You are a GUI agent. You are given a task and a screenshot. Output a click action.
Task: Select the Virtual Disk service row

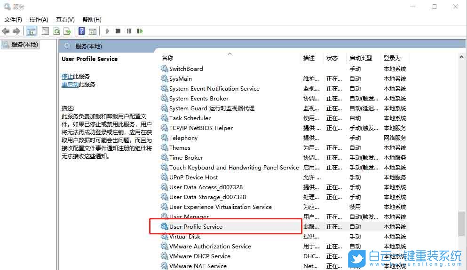tap(285, 236)
